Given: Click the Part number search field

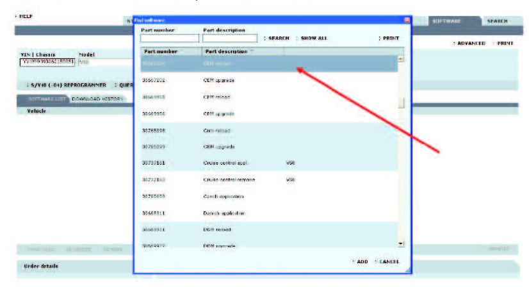Looking at the screenshot, I should (170, 38).
